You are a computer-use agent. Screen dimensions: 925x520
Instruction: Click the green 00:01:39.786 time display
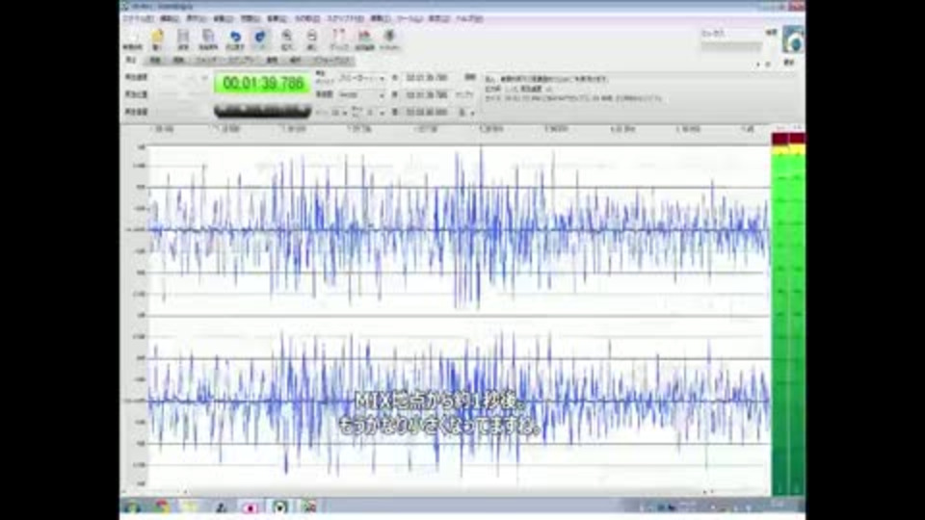tap(262, 83)
